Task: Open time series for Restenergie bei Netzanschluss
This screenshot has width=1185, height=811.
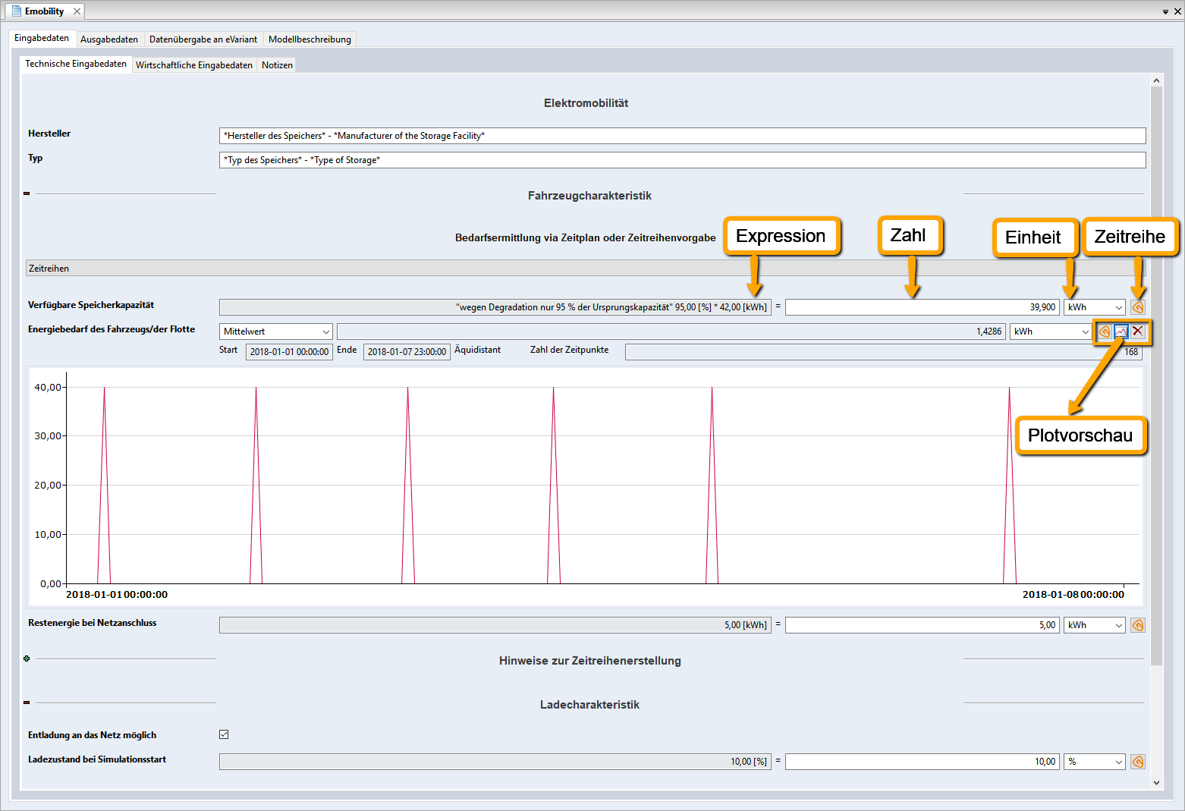Action: [x=1137, y=625]
